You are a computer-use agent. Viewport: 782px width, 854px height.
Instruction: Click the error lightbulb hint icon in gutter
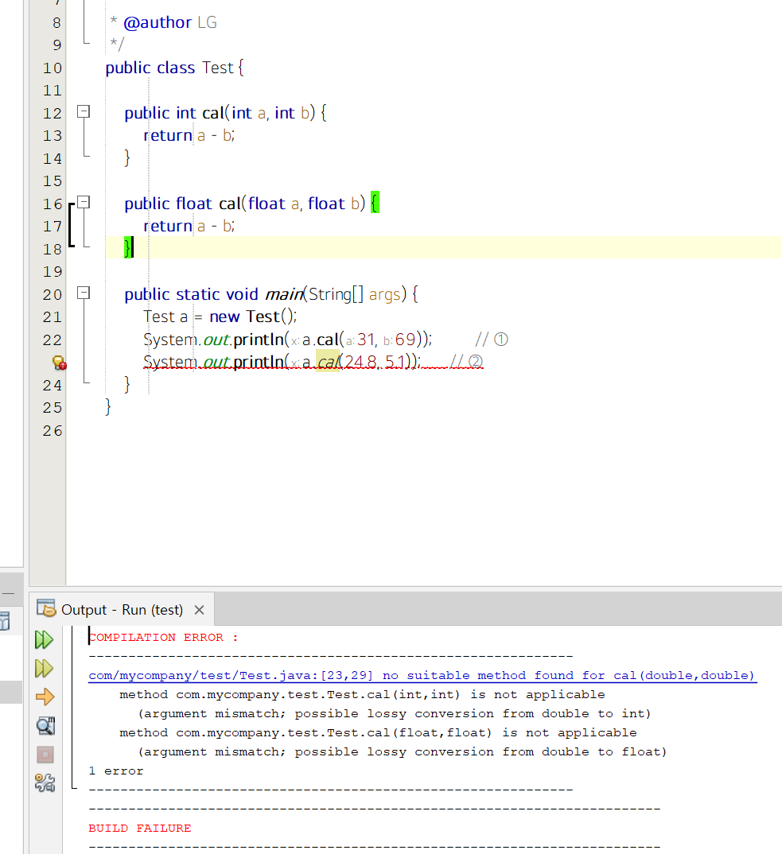(x=59, y=363)
